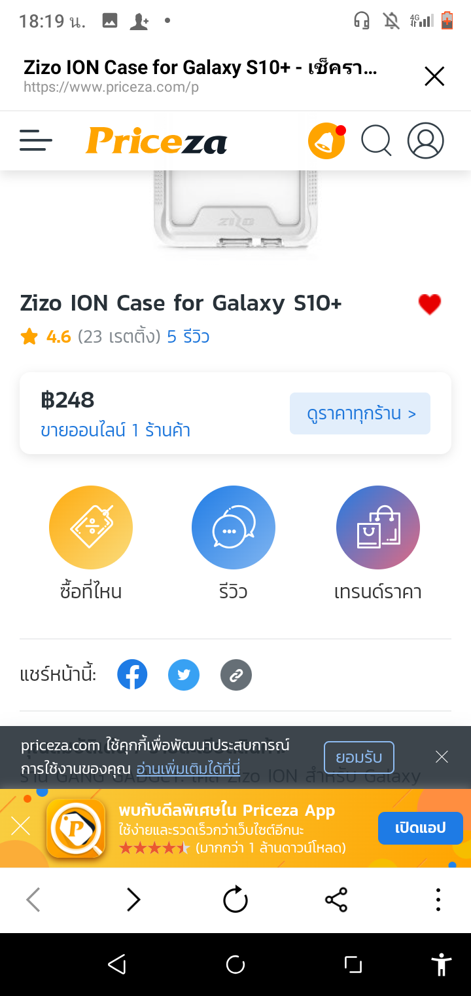Tap the search magnifier icon
Image resolution: width=471 pixels, height=996 pixels.
376,141
